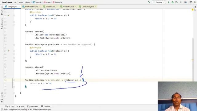Image resolution: width=197 pixels, height=111 pixels.
Task: Close the Consumer.java tab
Action: 95,6
